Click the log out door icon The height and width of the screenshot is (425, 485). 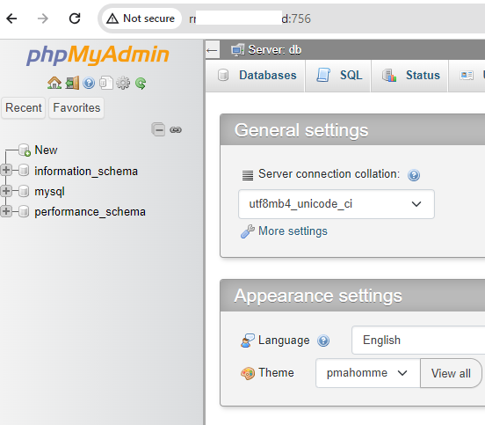tap(72, 83)
